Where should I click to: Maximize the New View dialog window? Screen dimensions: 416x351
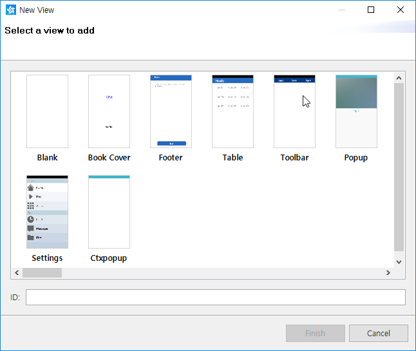(x=371, y=10)
